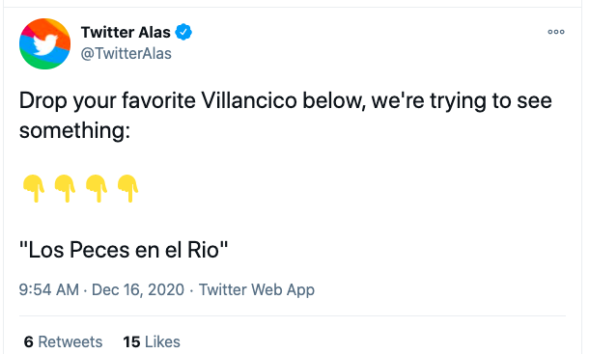The image size is (590, 354).
Task: Click the fourth pointing-down hand emoji
Action: click(128, 188)
